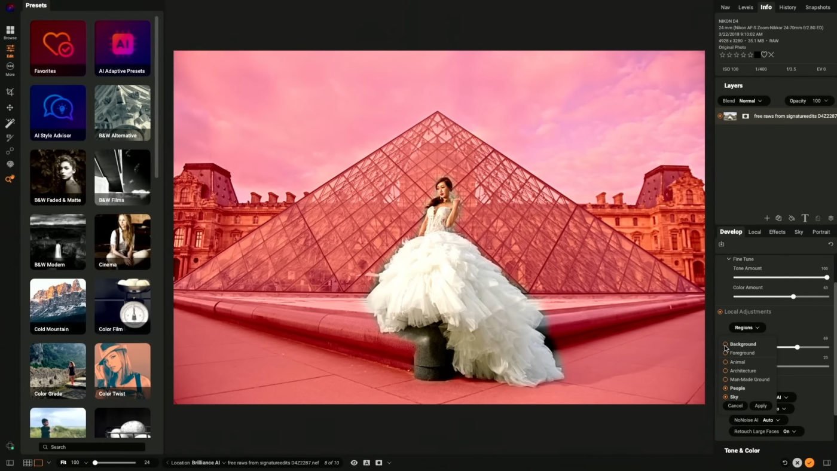Toggle the left panel visibility icon

(10, 463)
